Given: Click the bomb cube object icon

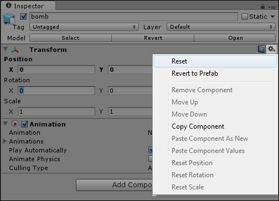Looking at the screenshot, I should point(8,19).
